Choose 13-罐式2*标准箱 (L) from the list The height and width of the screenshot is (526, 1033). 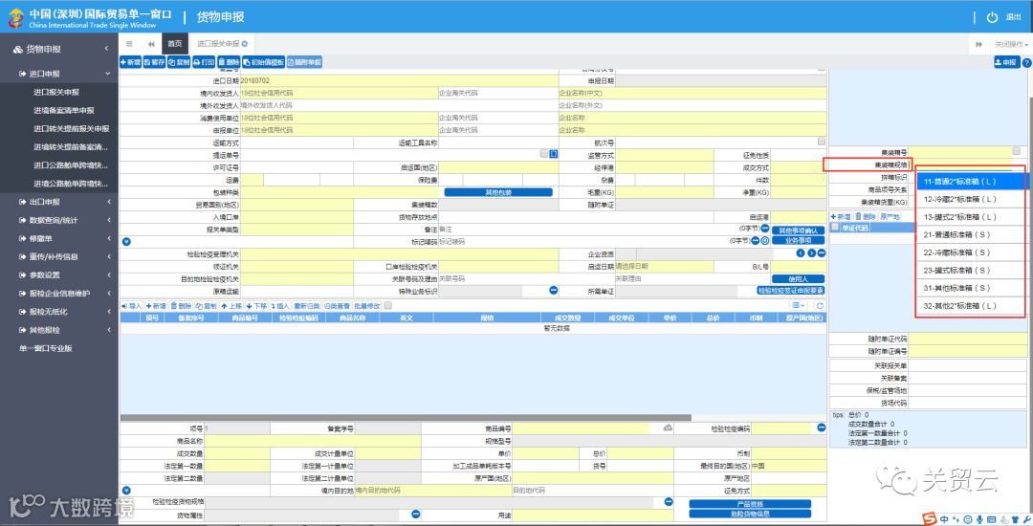970,216
